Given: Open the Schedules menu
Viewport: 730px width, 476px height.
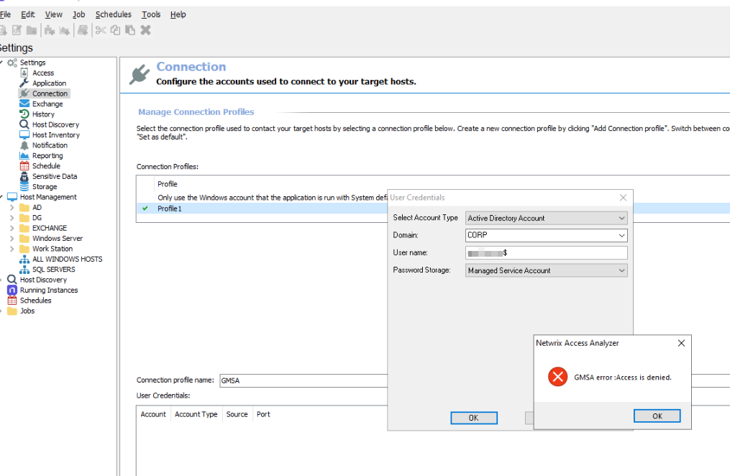Looking at the screenshot, I should (114, 14).
